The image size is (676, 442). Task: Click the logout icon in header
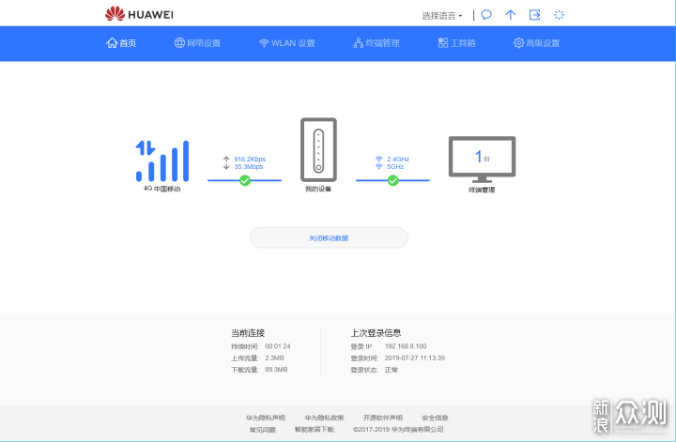[535, 15]
